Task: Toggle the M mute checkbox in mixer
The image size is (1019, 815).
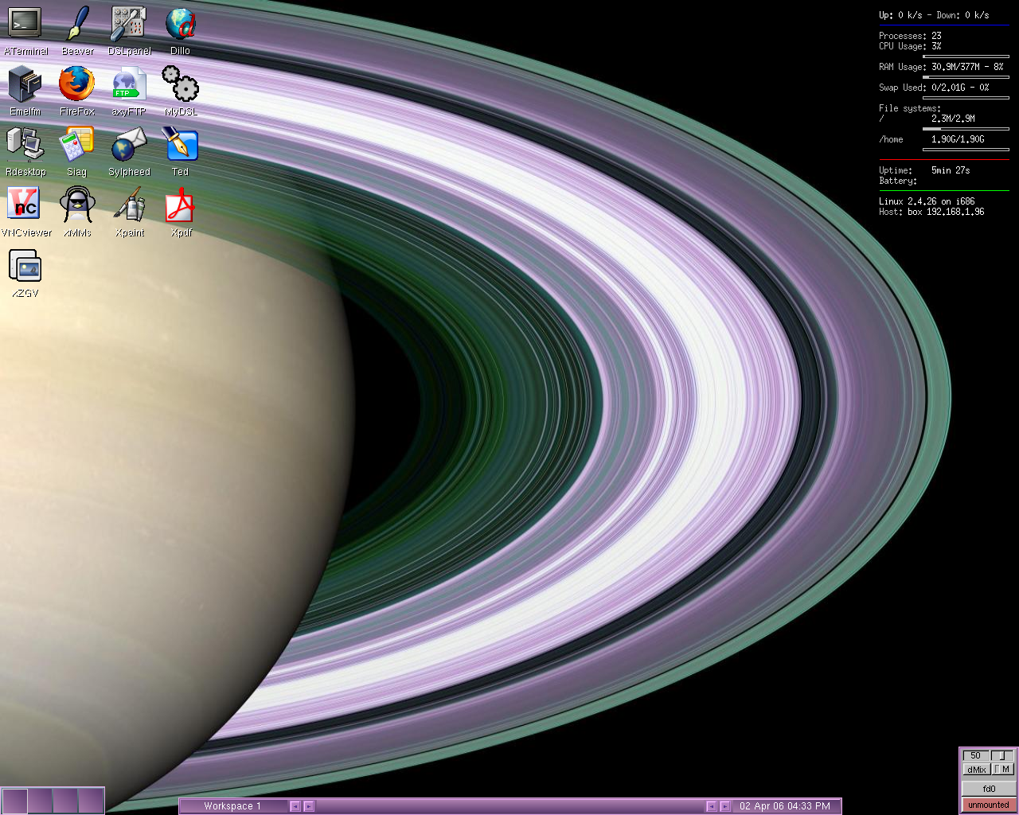Action: (x=1002, y=769)
